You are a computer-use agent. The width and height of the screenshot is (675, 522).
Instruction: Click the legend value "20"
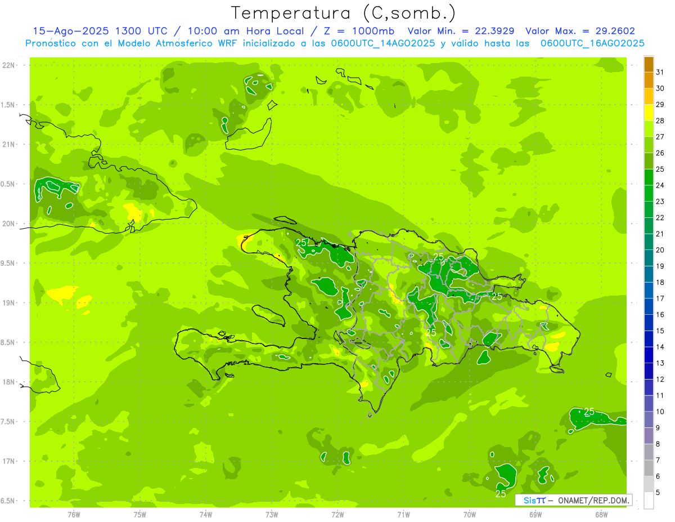(x=660, y=249)
